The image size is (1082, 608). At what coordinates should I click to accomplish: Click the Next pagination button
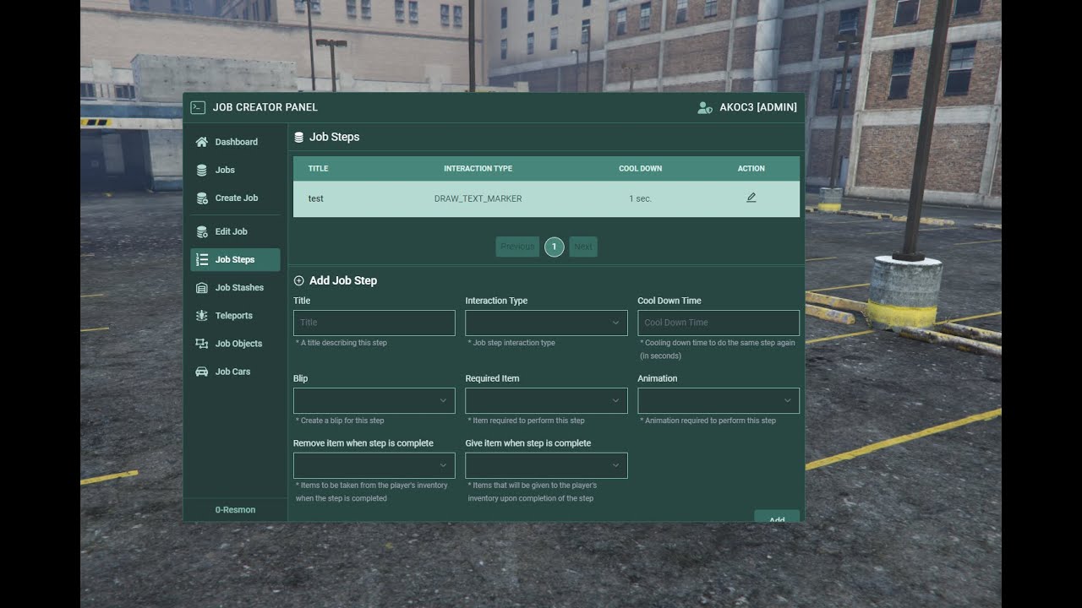[583, 247]
